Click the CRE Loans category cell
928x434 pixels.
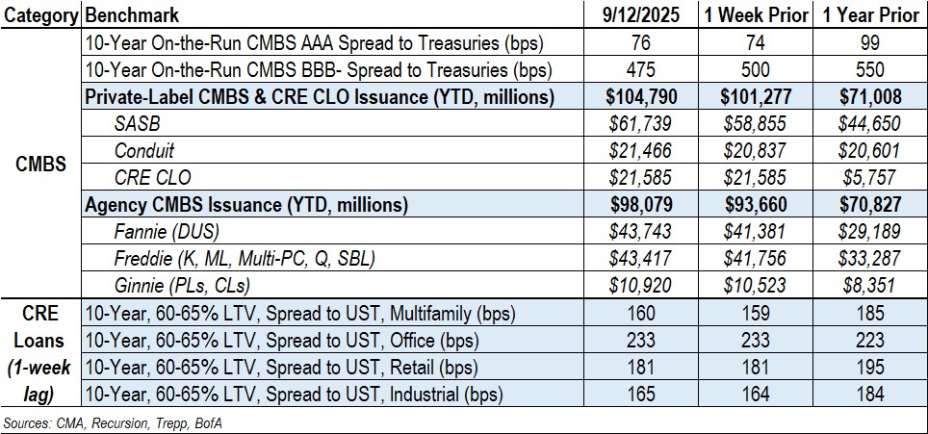pyautogui.click(x=41, y=354)
